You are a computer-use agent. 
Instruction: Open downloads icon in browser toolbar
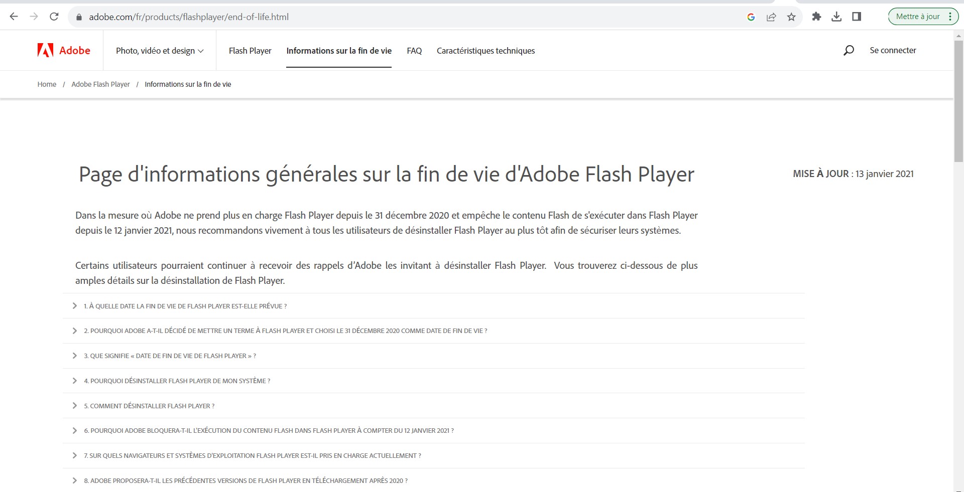click(x=836, y=17)
